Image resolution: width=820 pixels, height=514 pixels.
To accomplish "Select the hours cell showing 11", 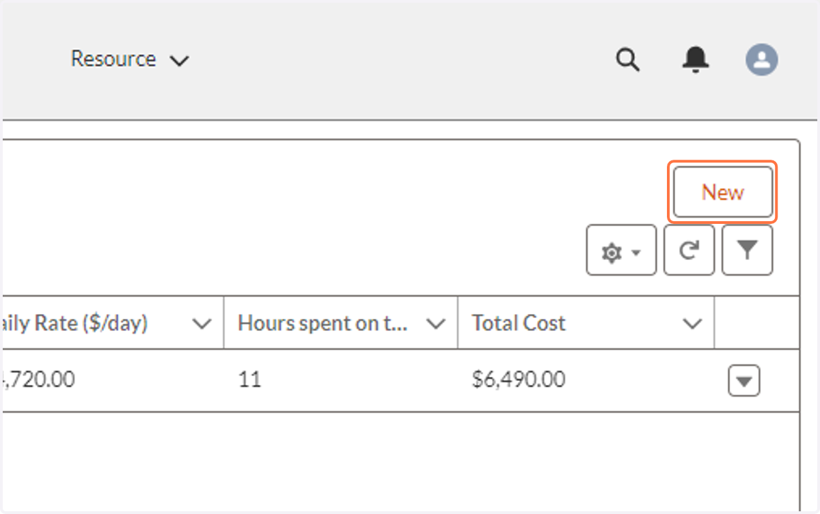I will 341,380.
